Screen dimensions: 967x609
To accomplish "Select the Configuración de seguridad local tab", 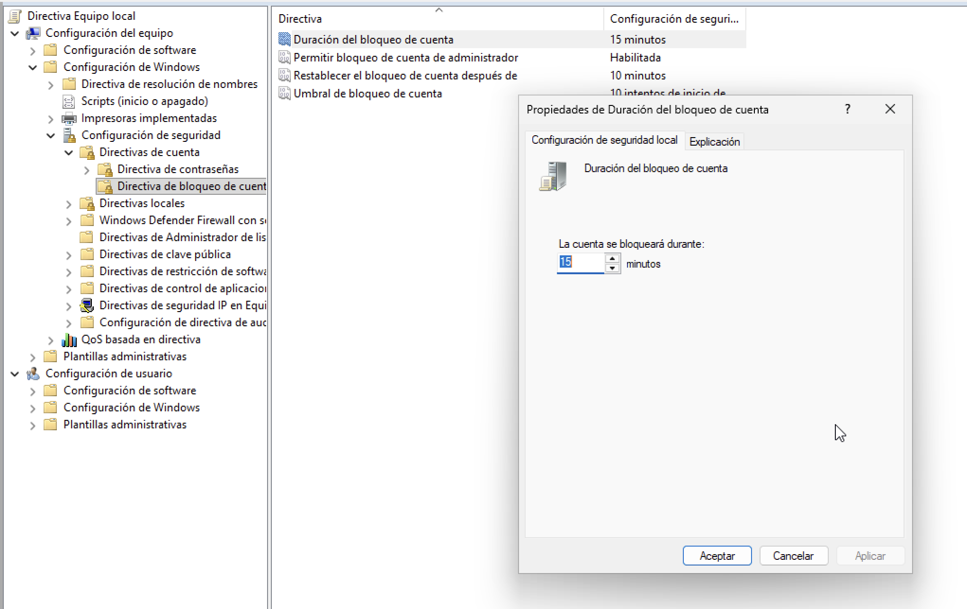I will point(604,140).
